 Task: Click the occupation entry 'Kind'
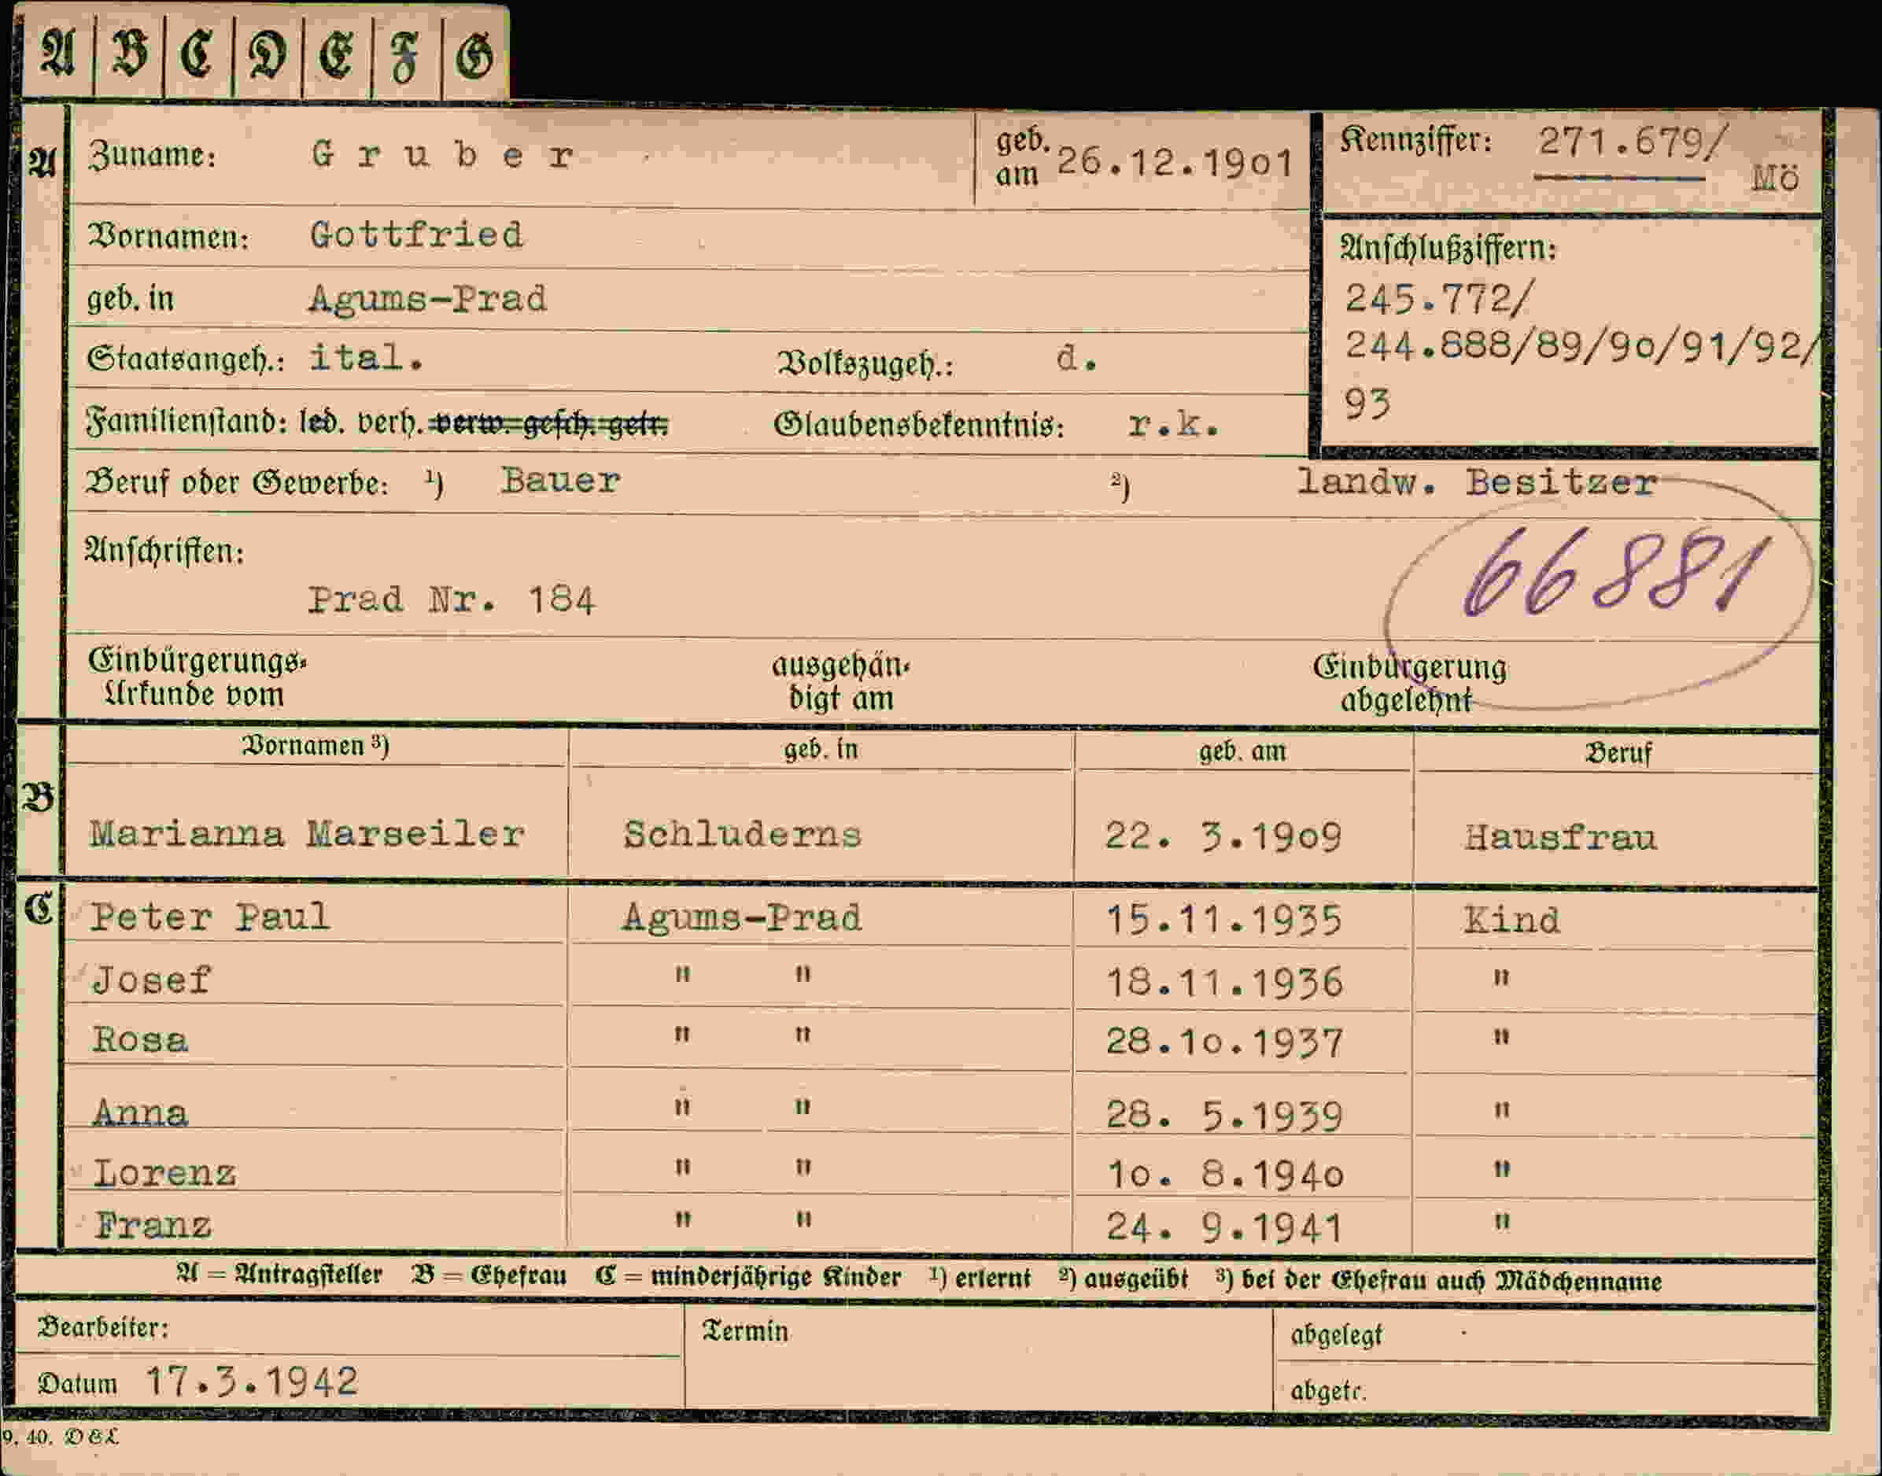1511,921
